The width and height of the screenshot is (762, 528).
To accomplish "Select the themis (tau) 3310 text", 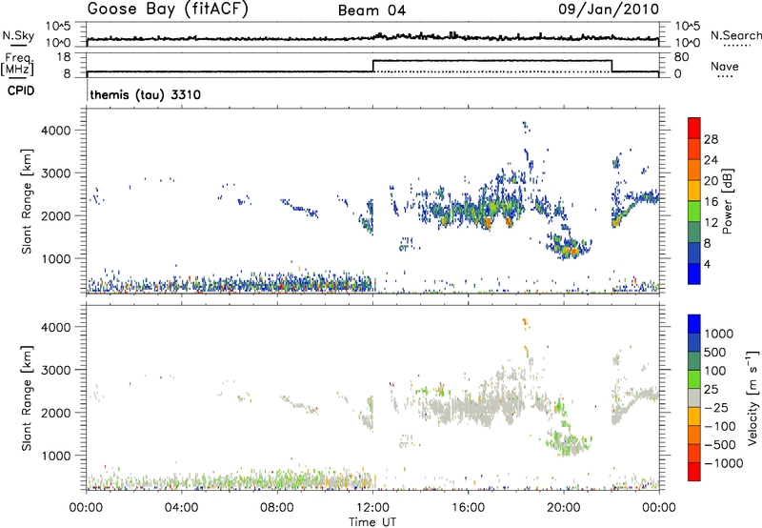I will tap(146, 94).
